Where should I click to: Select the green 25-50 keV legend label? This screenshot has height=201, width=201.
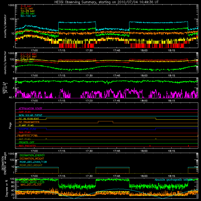pyautogui.click(x=28, y=14)
